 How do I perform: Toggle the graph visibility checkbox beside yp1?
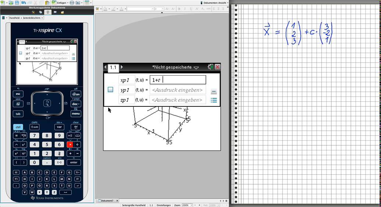pos(110,90)
